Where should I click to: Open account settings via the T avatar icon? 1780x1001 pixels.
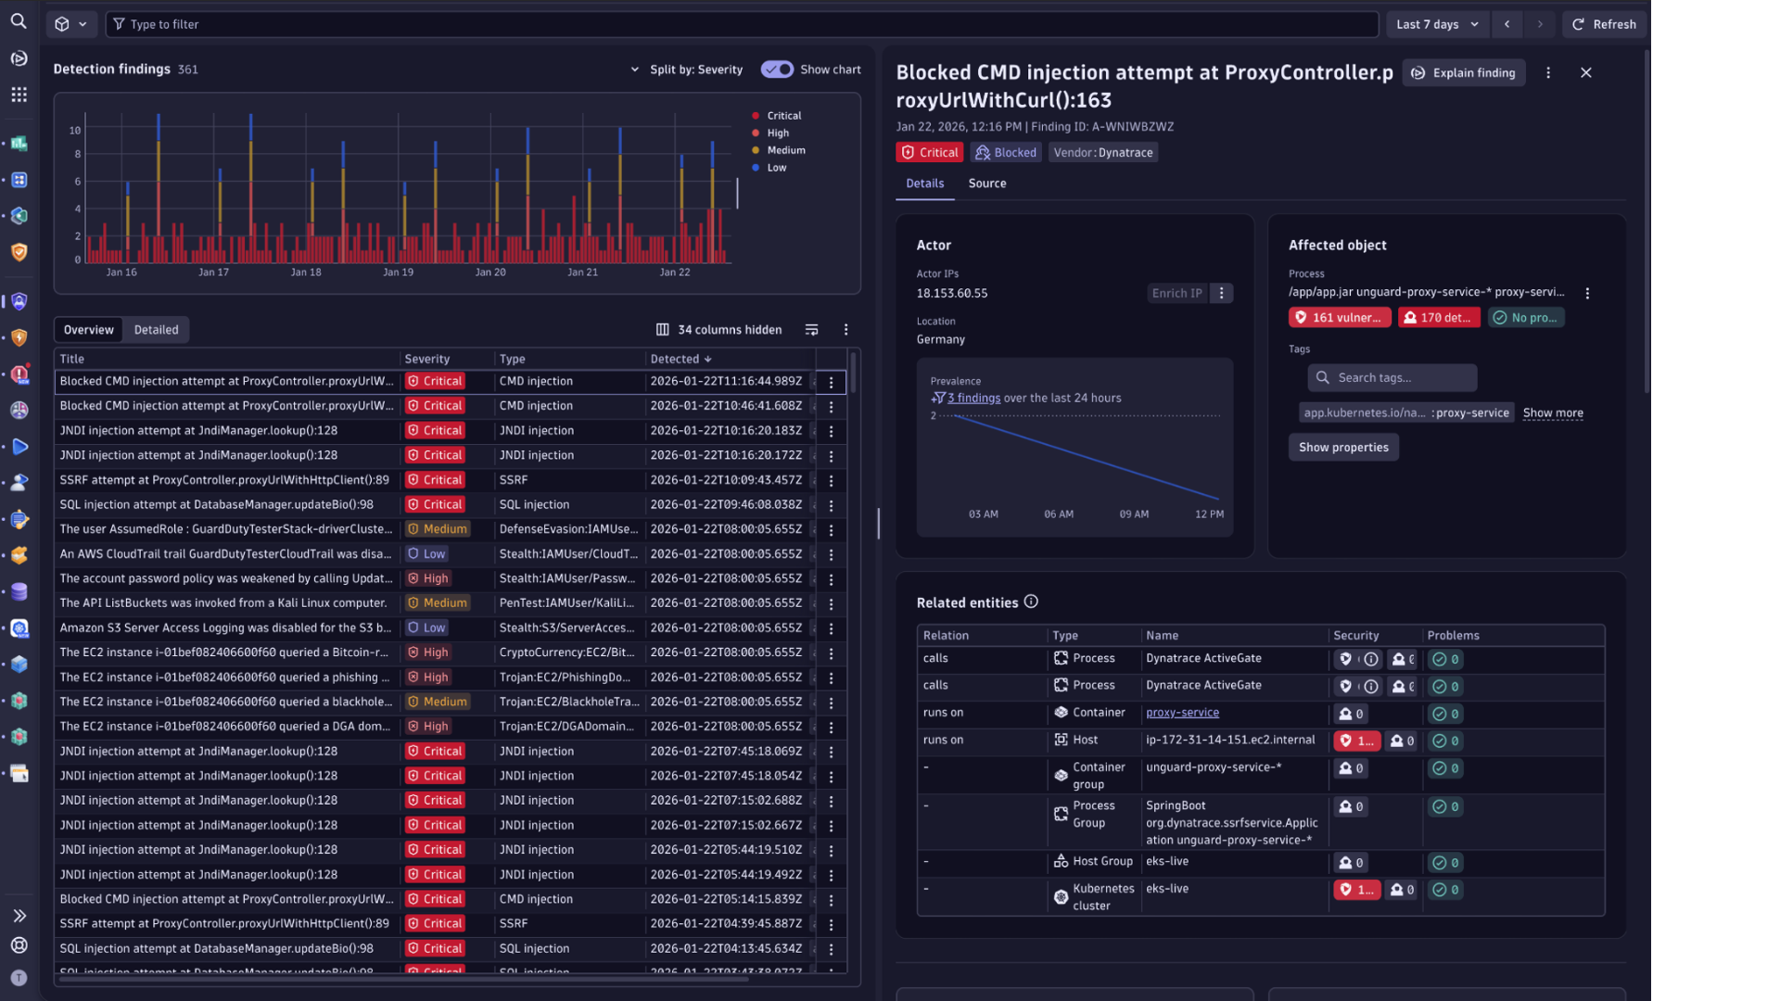[19, 978]
